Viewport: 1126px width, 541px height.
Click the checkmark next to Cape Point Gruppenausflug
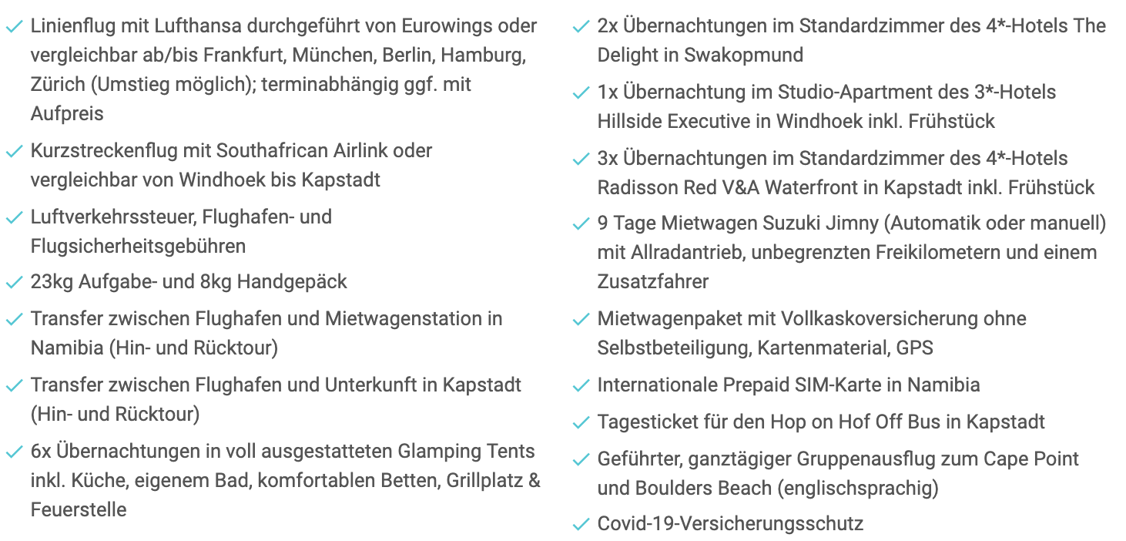coord(581,460)
